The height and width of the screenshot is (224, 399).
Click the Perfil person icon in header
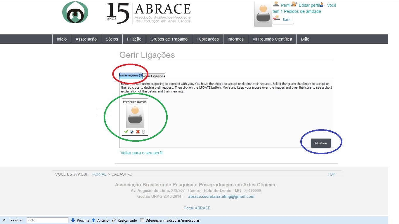pos(276,4)
